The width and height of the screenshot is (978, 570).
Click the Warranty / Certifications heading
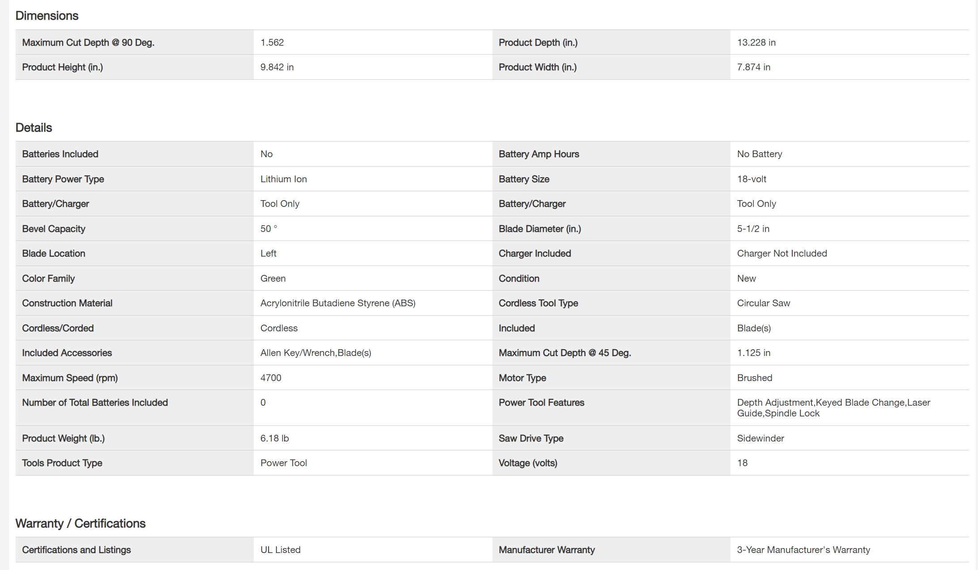(80, 523)
